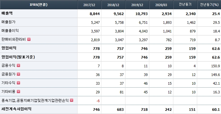Image resolution: width=221 pixels, height=114 pixels.
Task: Expand the 금융원가 row plus icon
Action: pos(19,74)
